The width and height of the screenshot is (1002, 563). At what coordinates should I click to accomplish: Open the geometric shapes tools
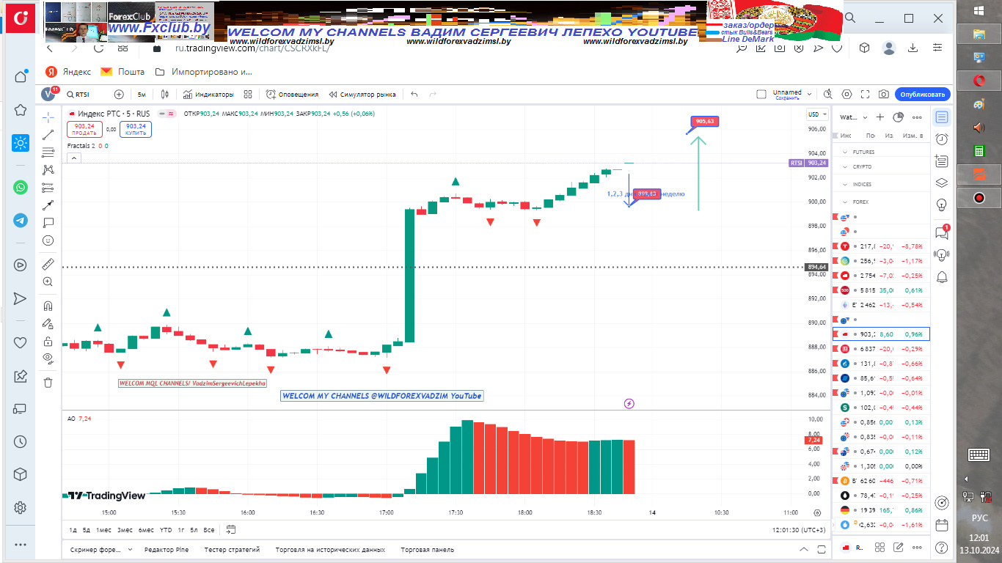tap(48, 223)
